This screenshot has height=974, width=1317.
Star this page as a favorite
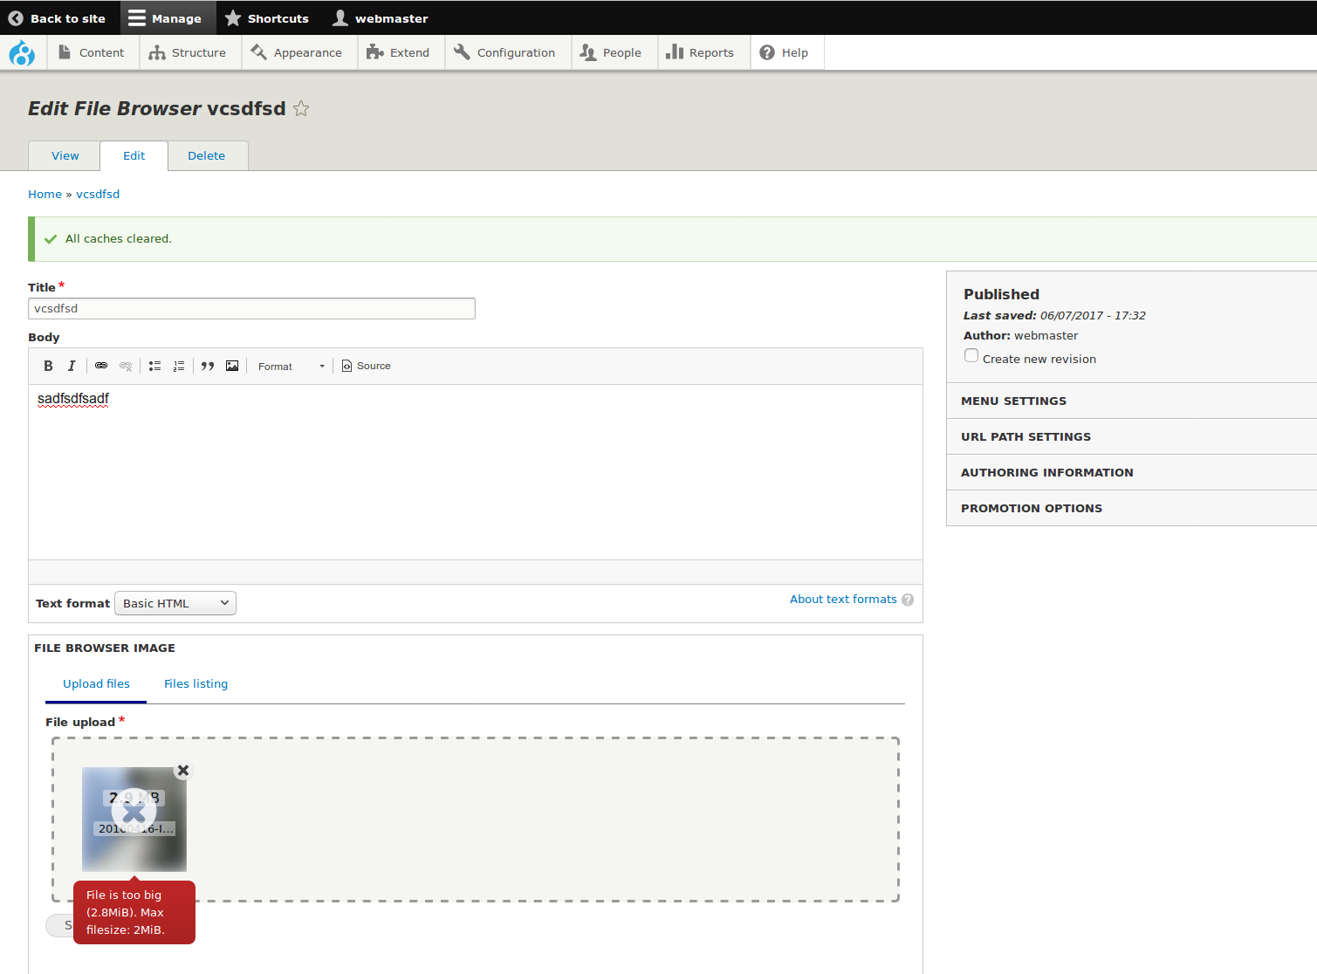301,108
